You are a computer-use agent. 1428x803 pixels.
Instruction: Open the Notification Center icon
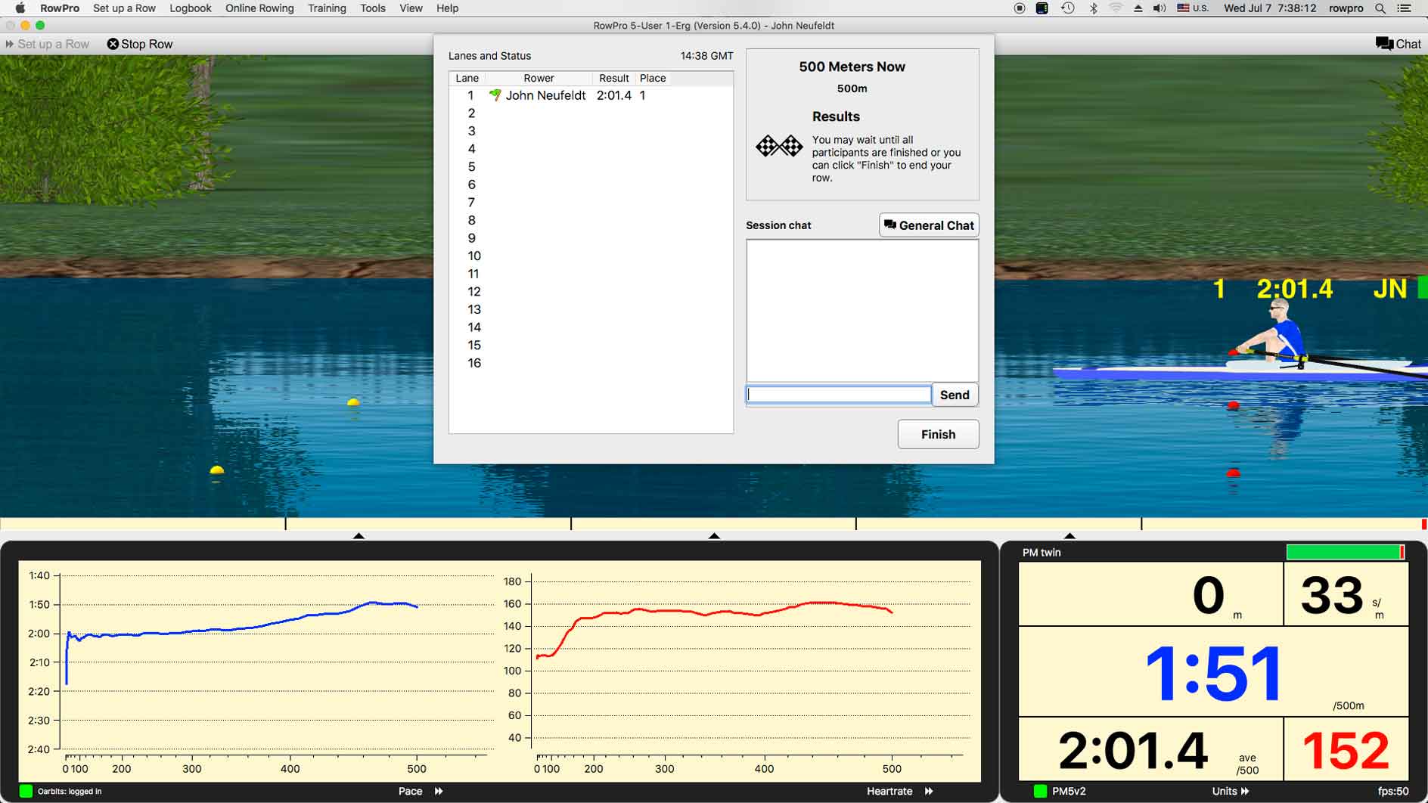1405,8
